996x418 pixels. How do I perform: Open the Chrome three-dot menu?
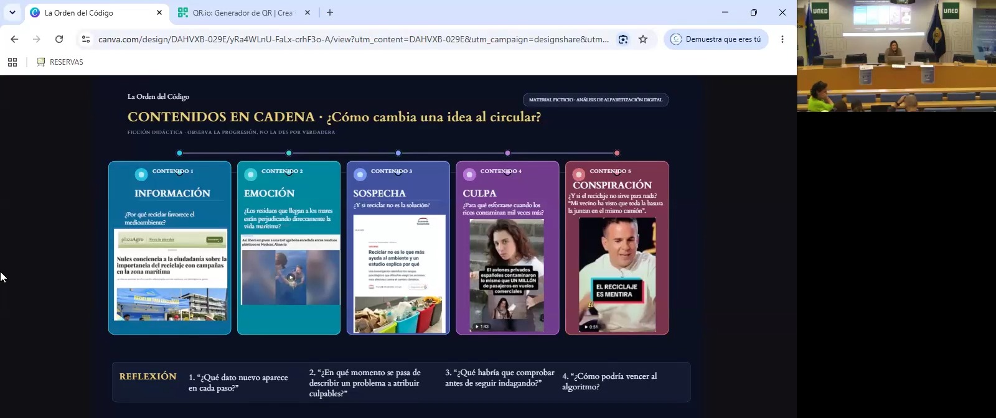coord(782,39)
